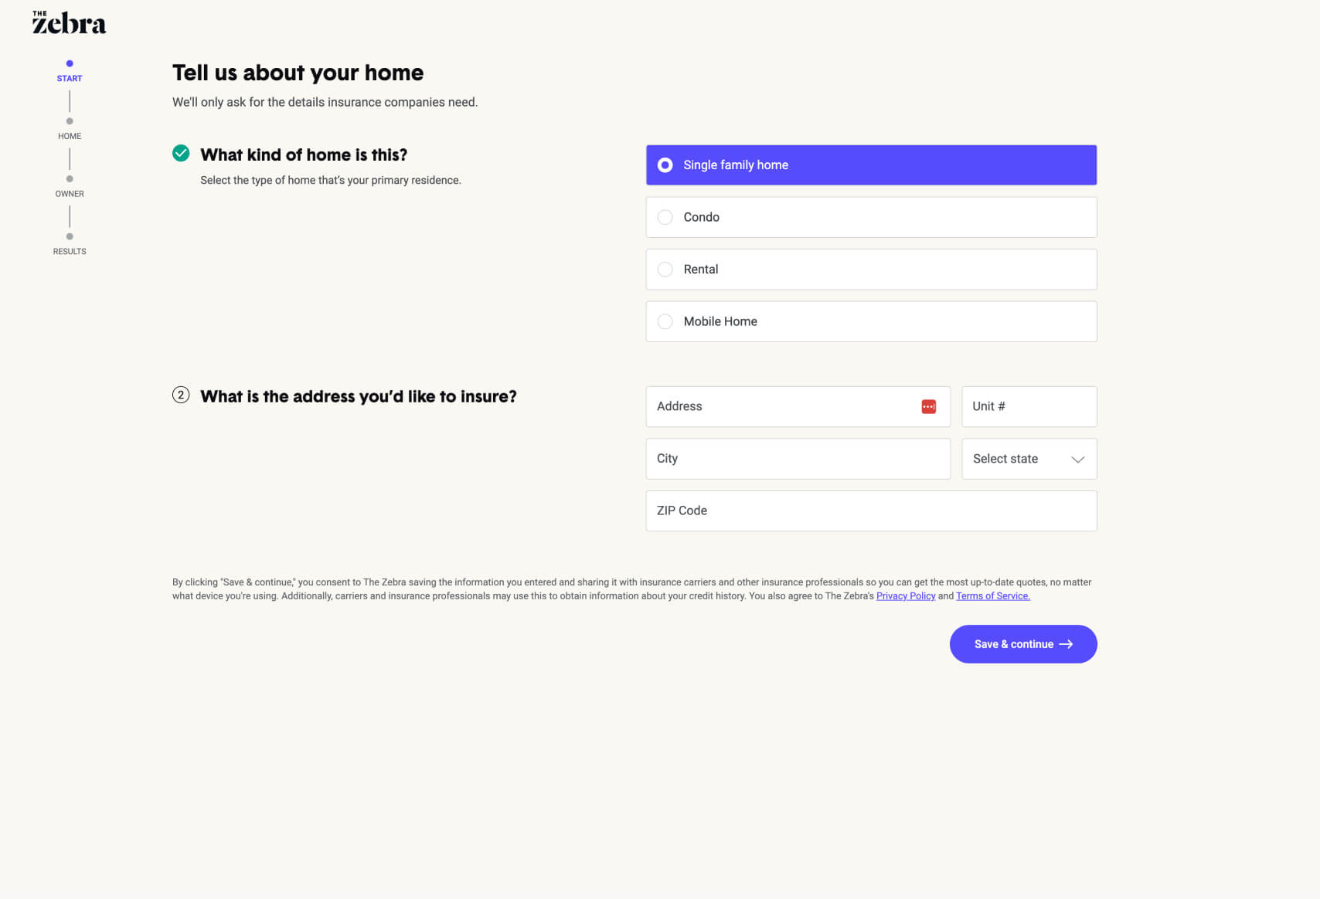The width and height of the screenshot is (1320, 899).
Task: Open the Select state dropdown
Action: [x=1029, y=459]
